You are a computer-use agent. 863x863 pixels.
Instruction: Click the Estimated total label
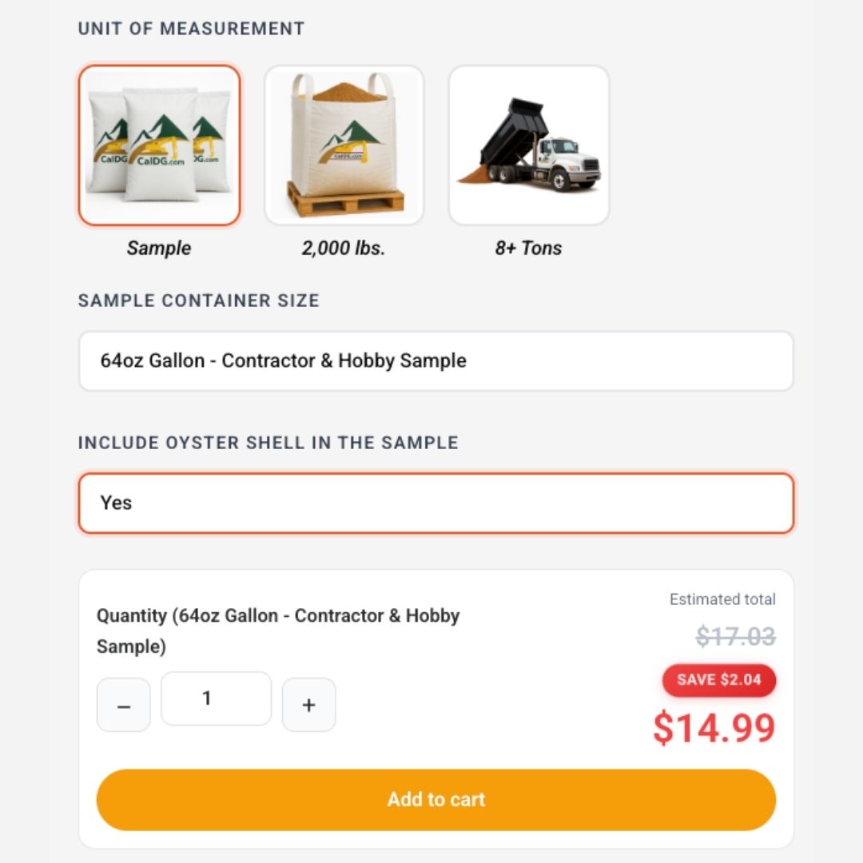pos(722,599)
